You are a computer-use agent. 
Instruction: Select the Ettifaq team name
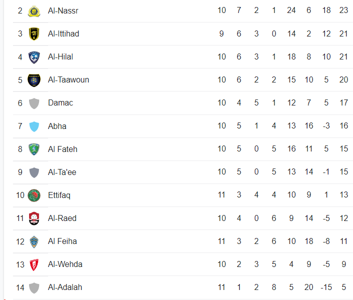59,195
